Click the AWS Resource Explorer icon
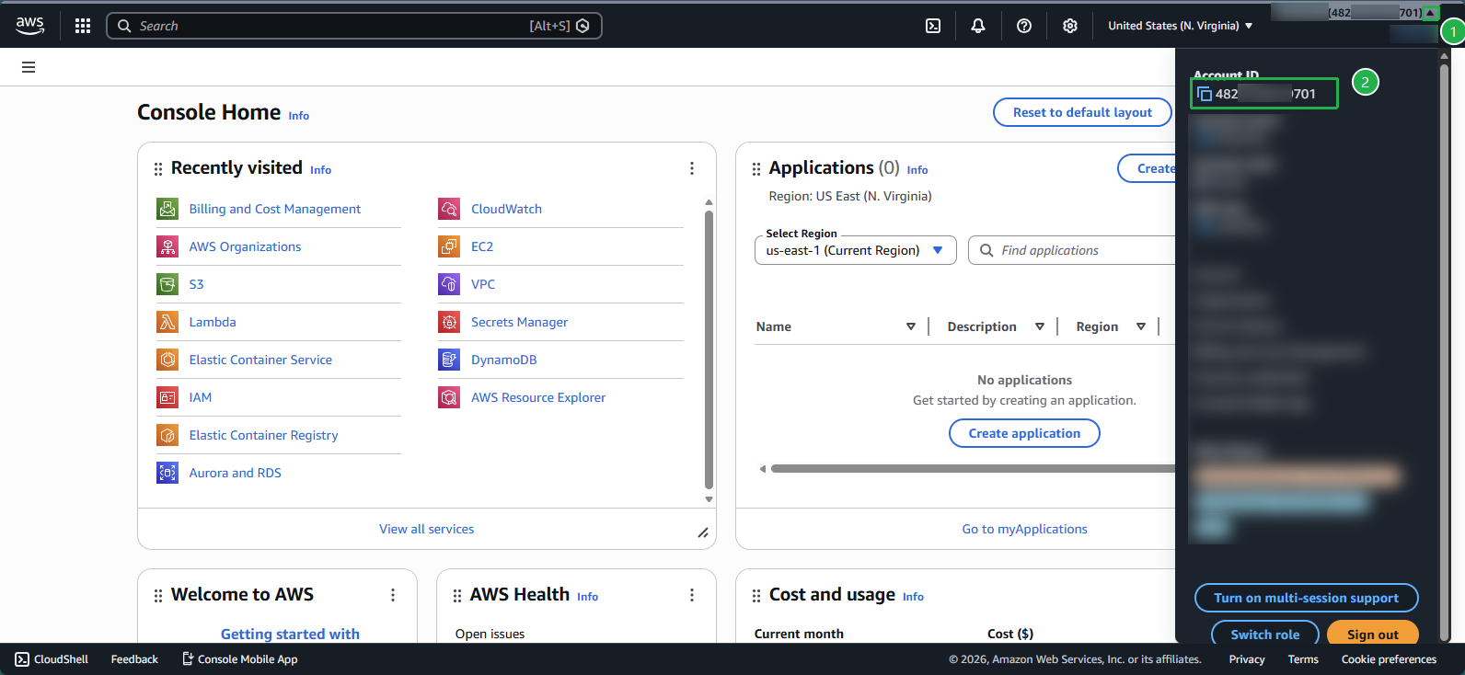 tap(449, 397)
